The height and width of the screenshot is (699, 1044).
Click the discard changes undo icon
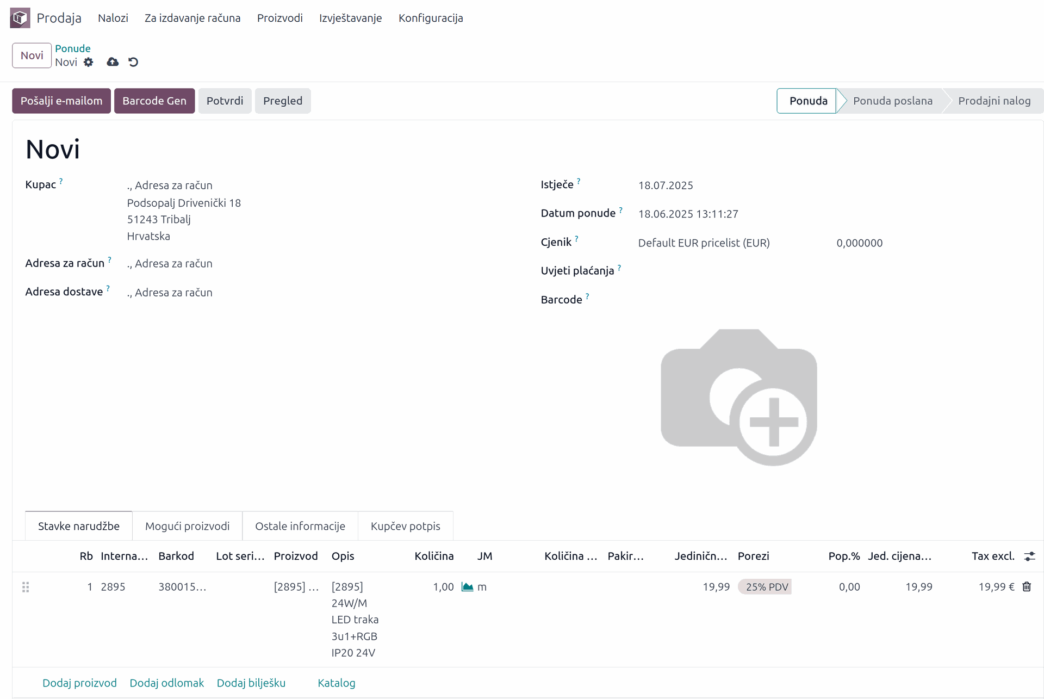point(133,62)
